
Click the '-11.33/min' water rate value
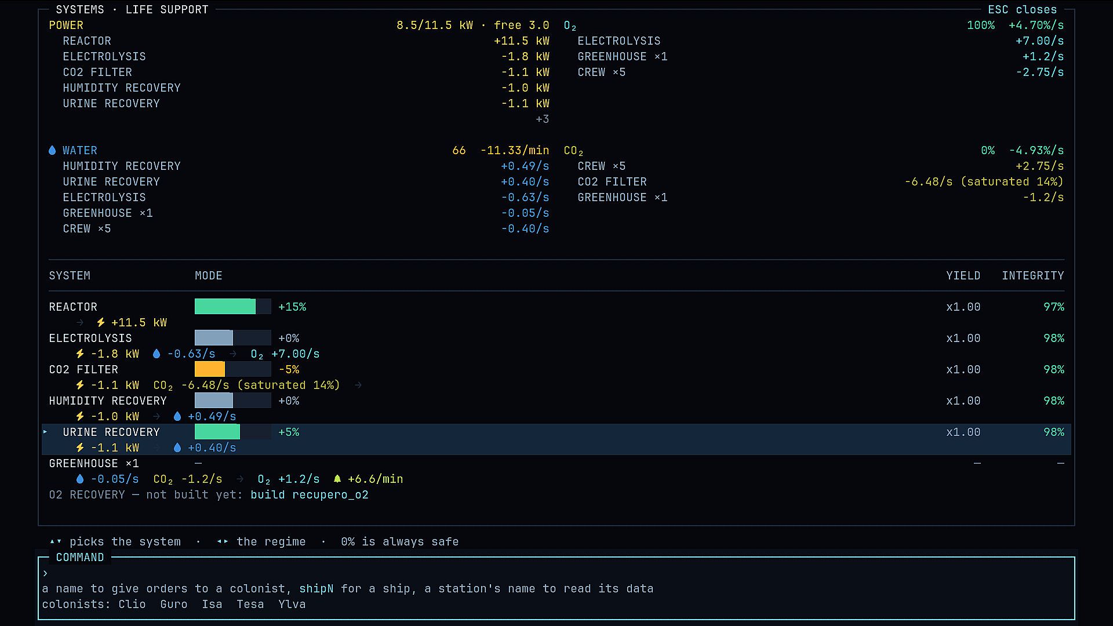(515, 150)
